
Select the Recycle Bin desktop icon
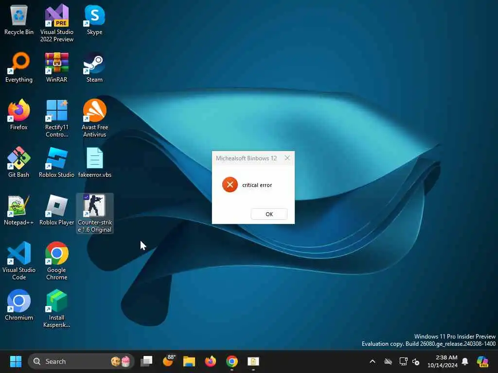pyautogui.click(x=19, y=19)
